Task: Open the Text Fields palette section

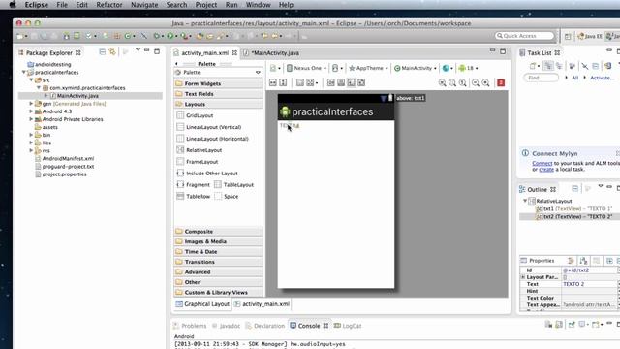Action: [x=218, y=94]
